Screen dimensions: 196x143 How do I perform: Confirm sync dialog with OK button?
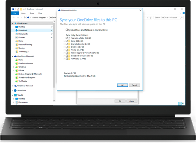coord(122,85)
